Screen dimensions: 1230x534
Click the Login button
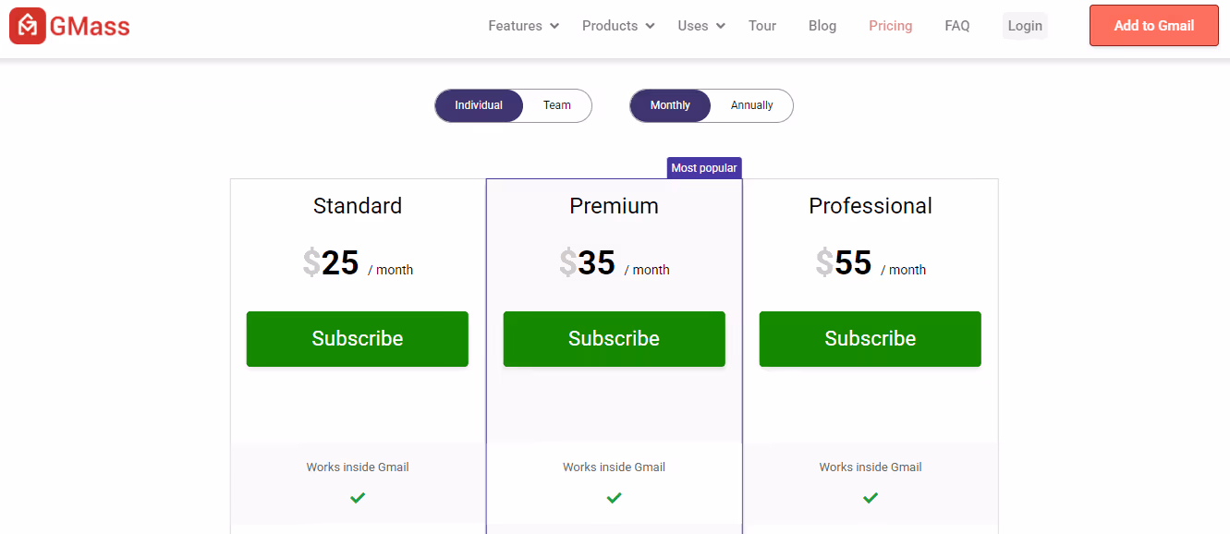1024,25
